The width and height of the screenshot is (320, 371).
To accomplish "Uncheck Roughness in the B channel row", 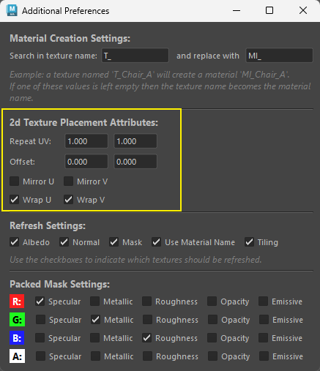I will tap(146, 338).
